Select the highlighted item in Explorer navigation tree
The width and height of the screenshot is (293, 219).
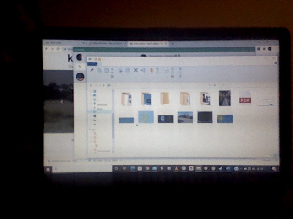[x=100, y=111]
